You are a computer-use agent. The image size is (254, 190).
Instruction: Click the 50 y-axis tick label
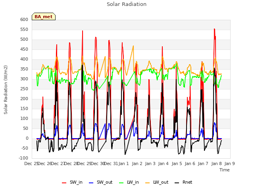(26, 128)
